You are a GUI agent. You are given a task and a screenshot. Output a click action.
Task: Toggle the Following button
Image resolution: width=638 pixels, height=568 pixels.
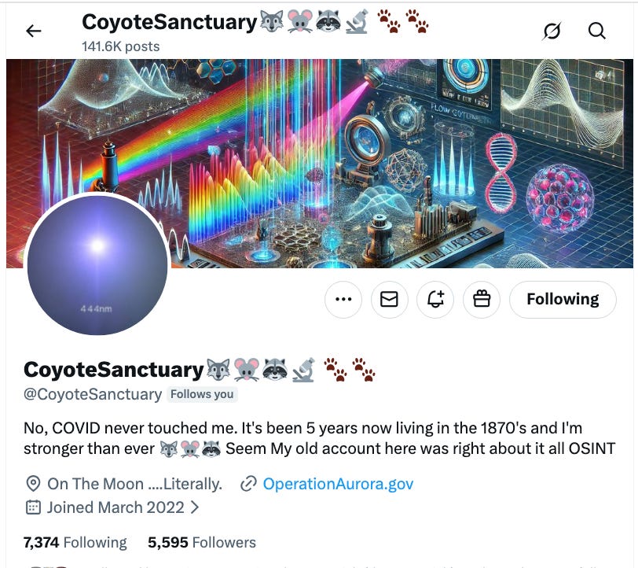(x=563, y=299)
